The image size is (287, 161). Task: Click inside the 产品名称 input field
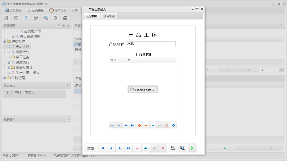(x=151, y=44)
